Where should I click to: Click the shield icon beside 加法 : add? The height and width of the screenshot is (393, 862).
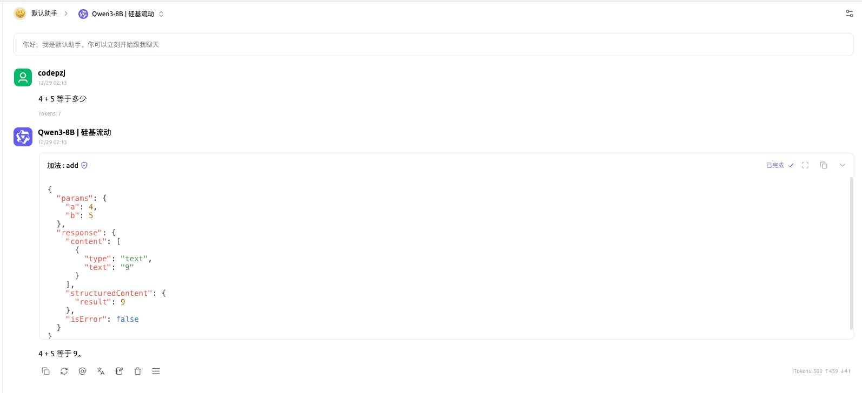[84, 165]
